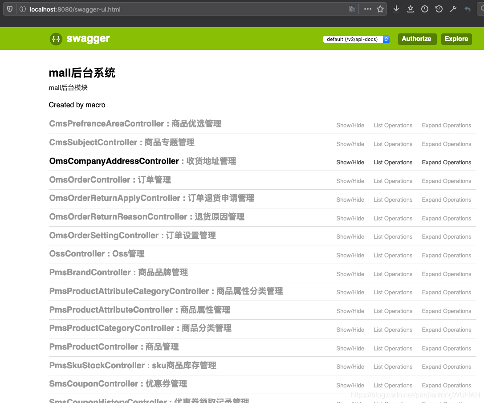484x403 pixels.
Task: Bookmark this page with star icon
Action: (x=380, y=9)
